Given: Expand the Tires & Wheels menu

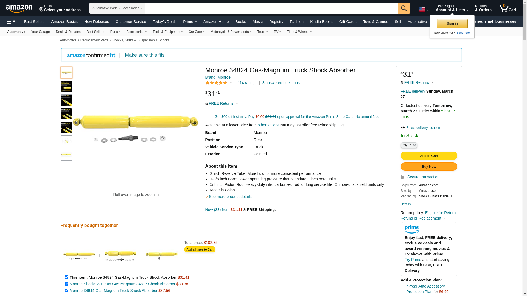Looking at the screenshot, I should click(299, 32).
